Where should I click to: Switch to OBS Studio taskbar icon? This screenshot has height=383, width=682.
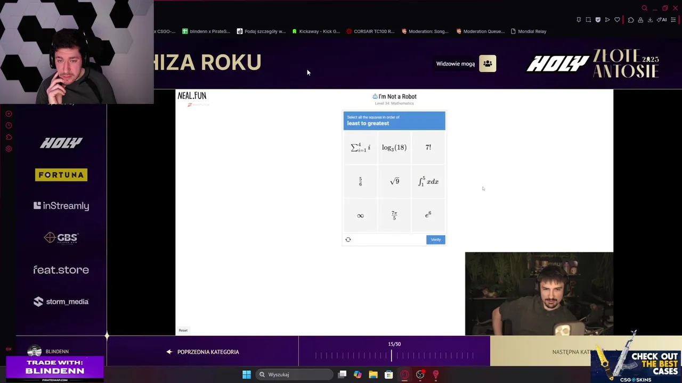[420, 374]
